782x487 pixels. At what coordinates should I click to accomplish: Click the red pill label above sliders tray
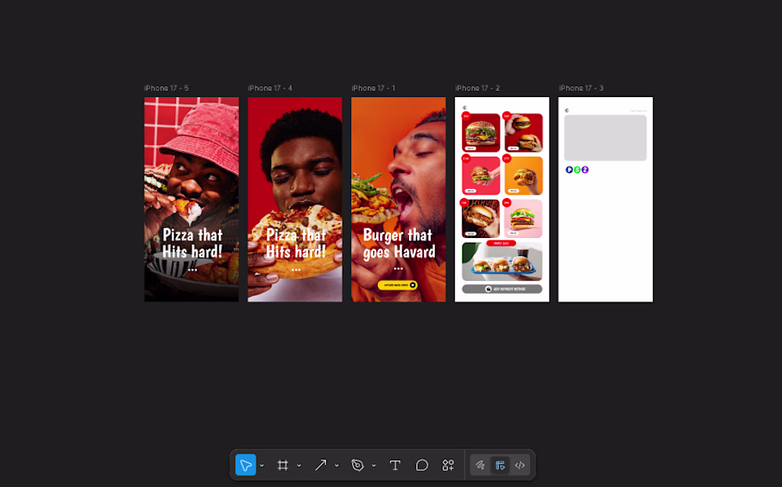[501, 243]
